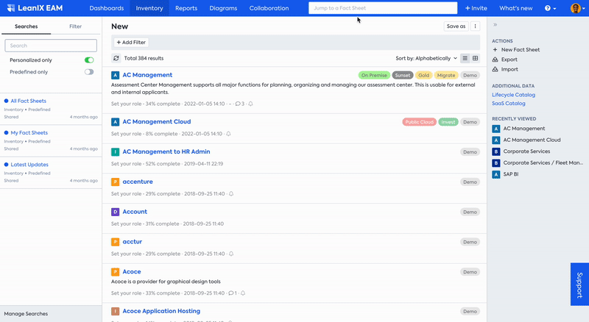This screenshot has height=322, width=589.
Task: Click the bell icon on AC Management Cloud row
Action: 228,134
